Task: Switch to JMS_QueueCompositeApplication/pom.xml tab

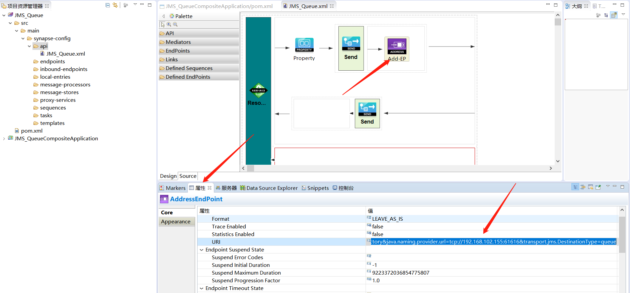Action: coord(216,6)
